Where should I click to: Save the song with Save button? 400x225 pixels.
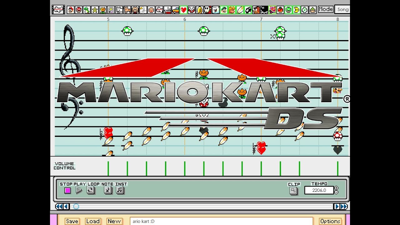coord(72,221)
